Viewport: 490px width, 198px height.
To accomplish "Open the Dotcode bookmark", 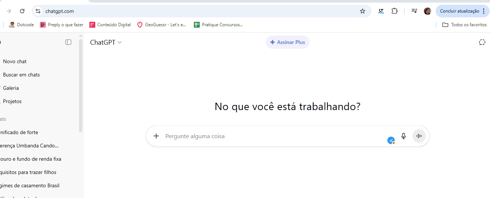I will pos(21,25).
